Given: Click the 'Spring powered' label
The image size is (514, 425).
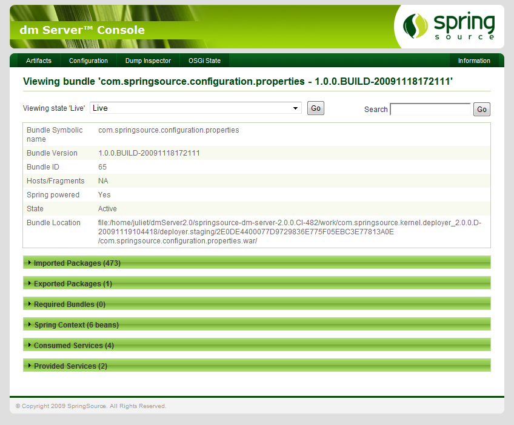Looking at the screenshot, I should pos(53,195).
